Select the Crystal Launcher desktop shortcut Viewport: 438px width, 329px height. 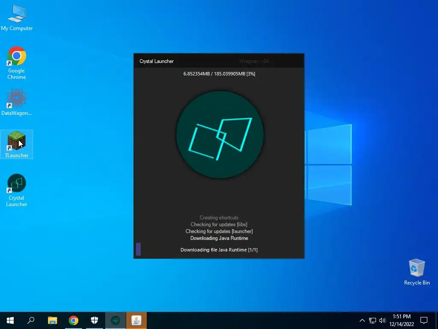(x=17, y=190)
